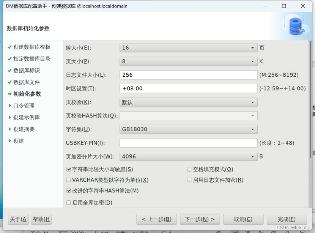Maximize the DM数据库配置助手 window
Viewport: 315px width, 233px height.
pyautogui.click(x=284, y=6)
